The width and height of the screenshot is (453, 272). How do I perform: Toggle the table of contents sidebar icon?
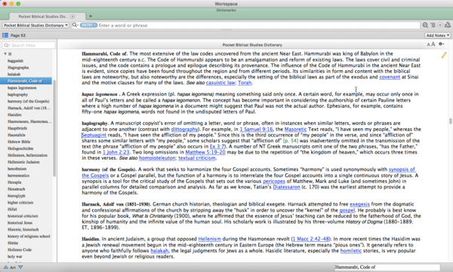[x=5, y=35]
